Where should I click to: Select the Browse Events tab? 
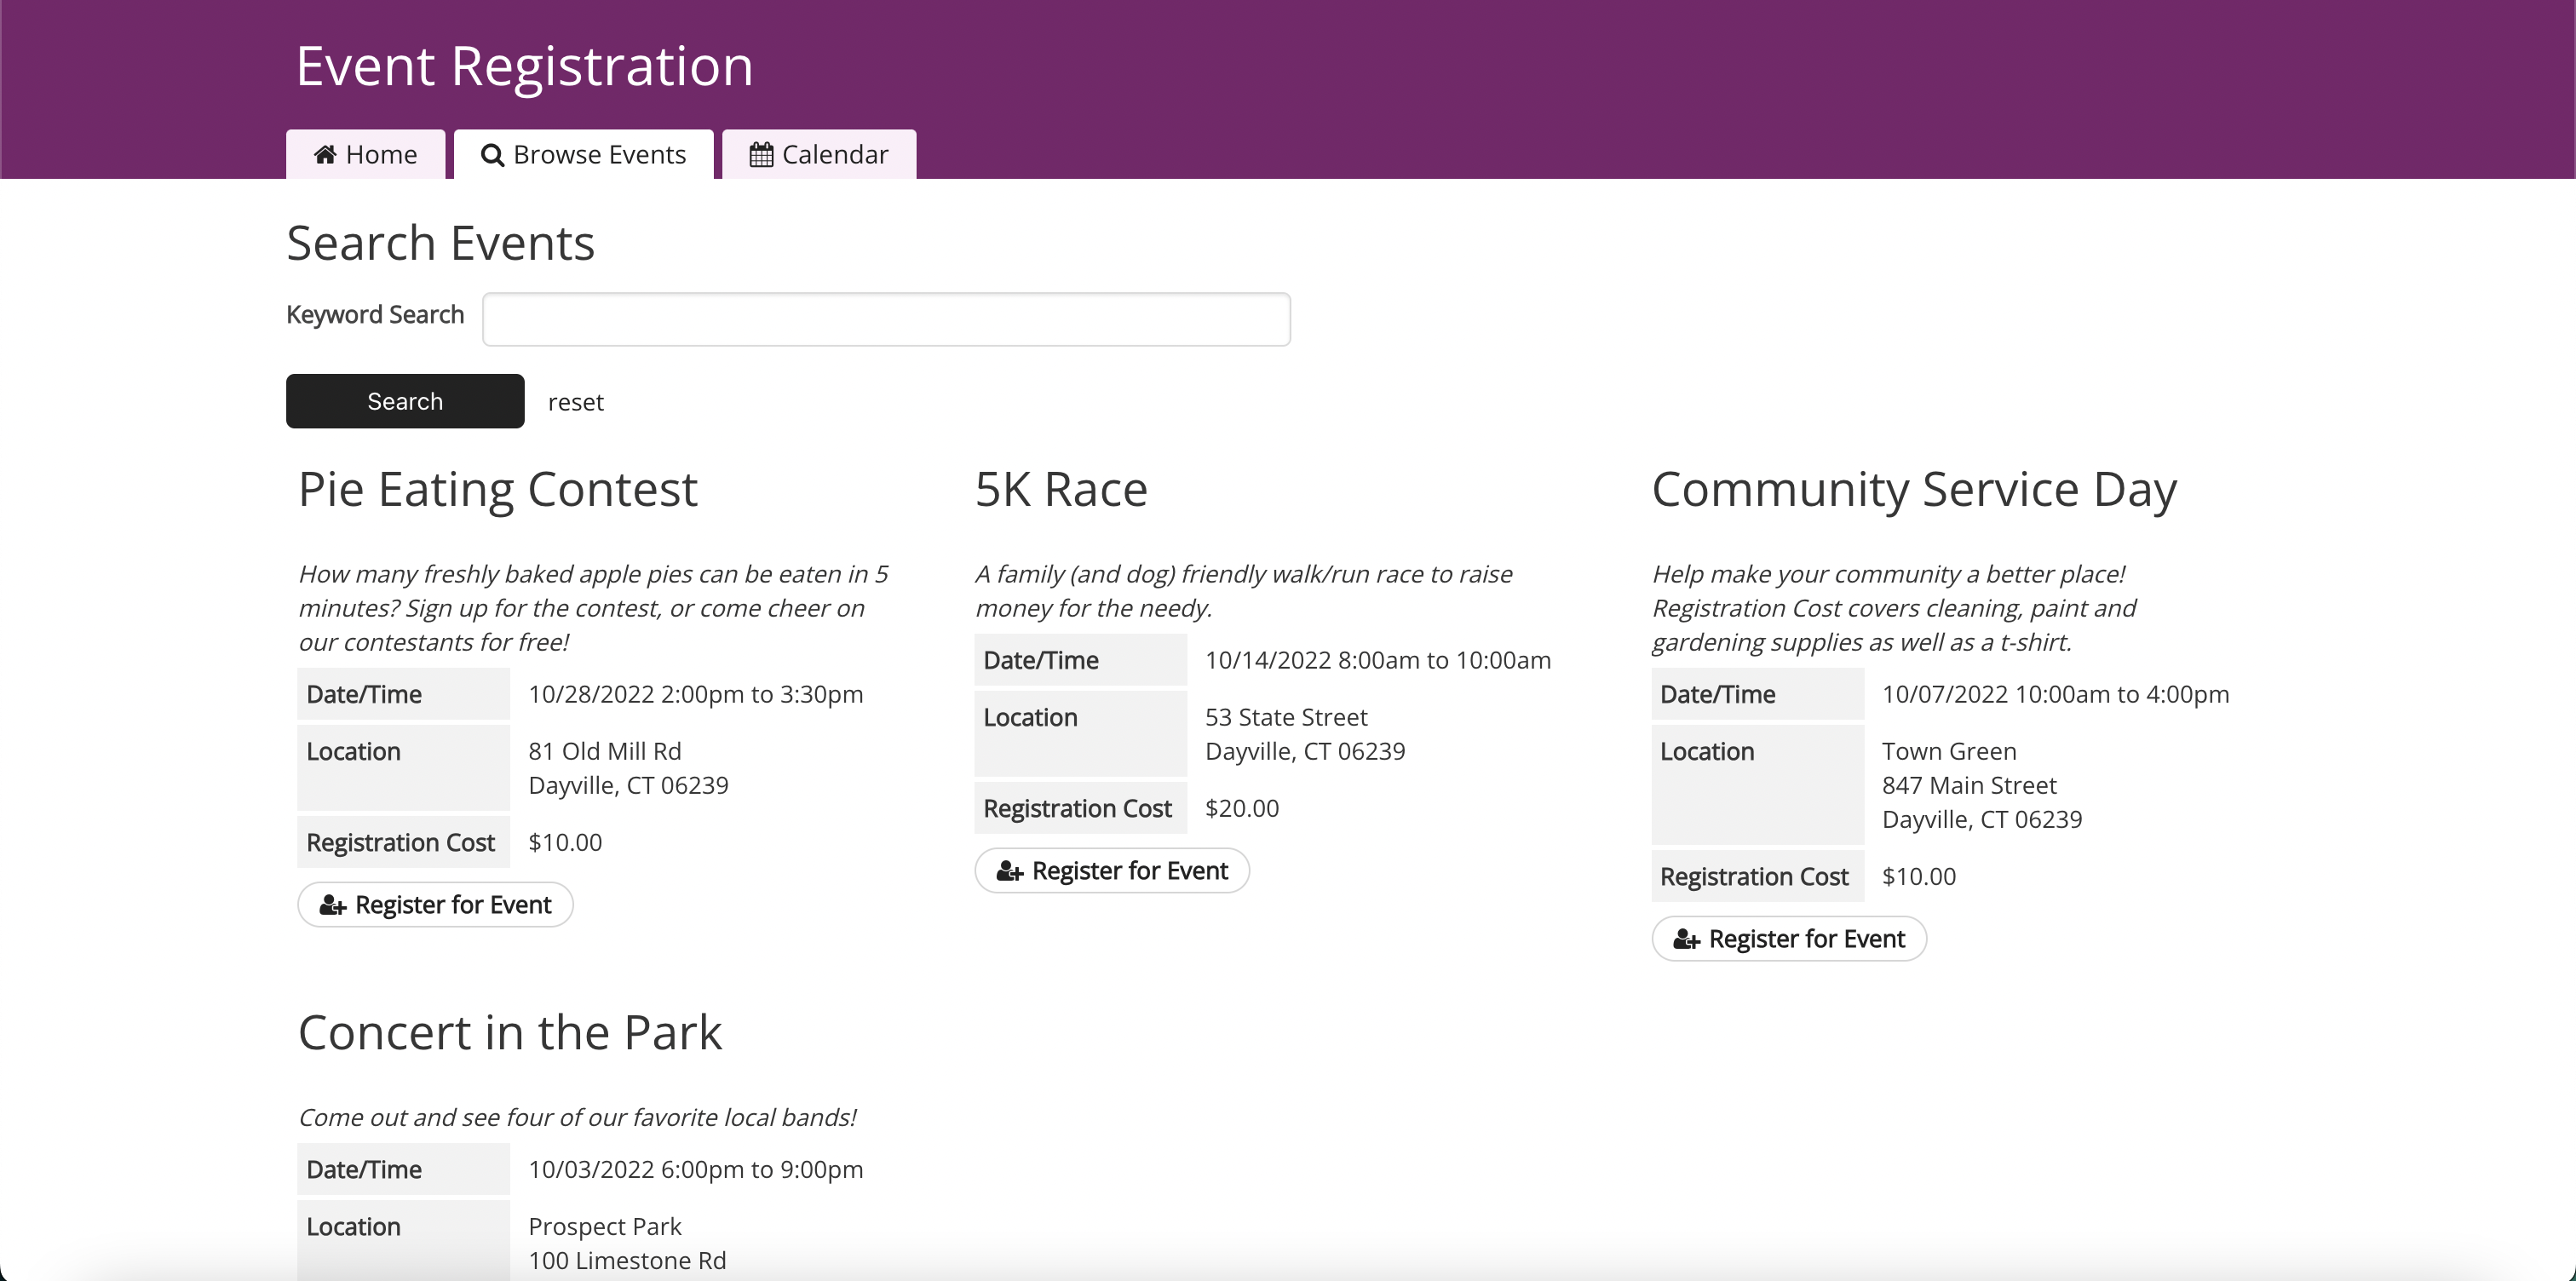pyautogui.click(x=584, y=155)
